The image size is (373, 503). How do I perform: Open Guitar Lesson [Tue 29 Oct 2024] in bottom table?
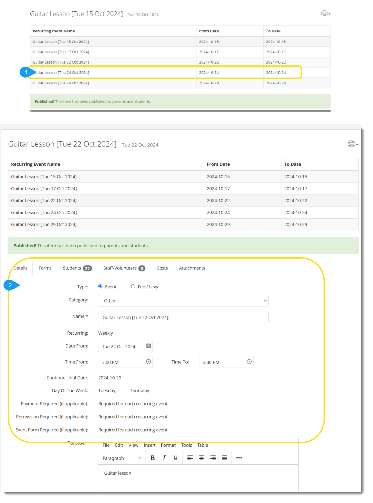click(x=44, y=224)
